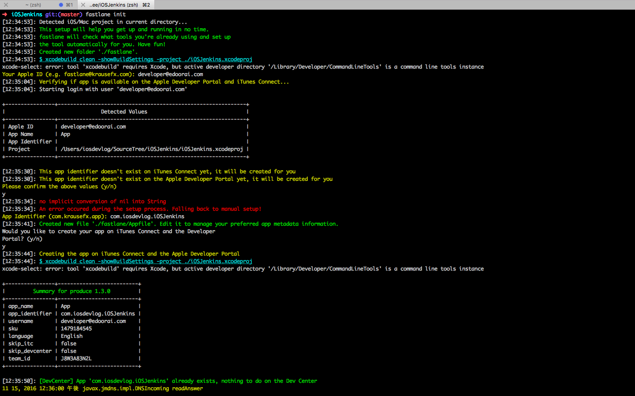Close the '~ (zsh)' terminal tab
Image resolution: width=635 pixels, height=396 pixels.
click(6, 5)
